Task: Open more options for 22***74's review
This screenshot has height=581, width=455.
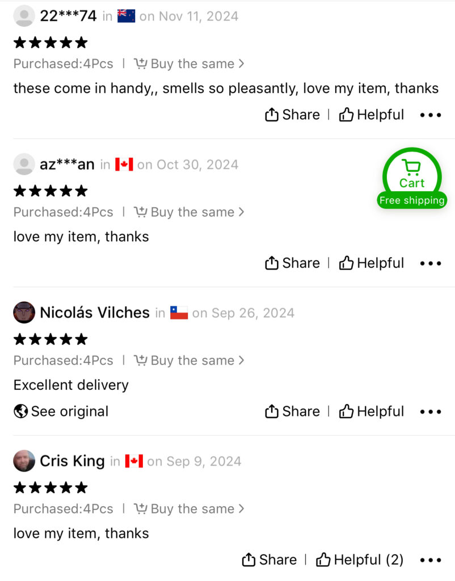Action: tap(431, 115)
